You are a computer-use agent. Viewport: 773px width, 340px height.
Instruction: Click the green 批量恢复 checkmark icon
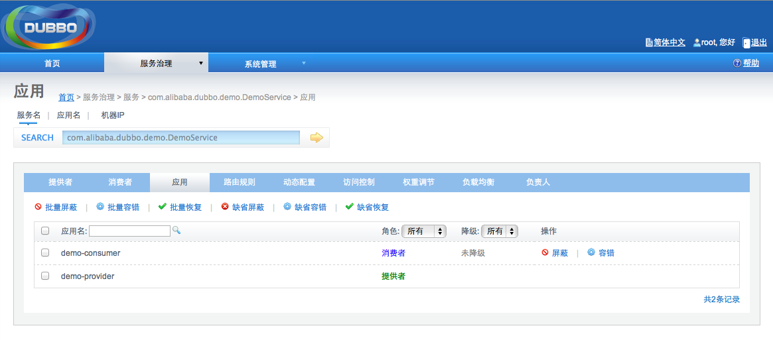pyautogui.click(x=163, y=207)
